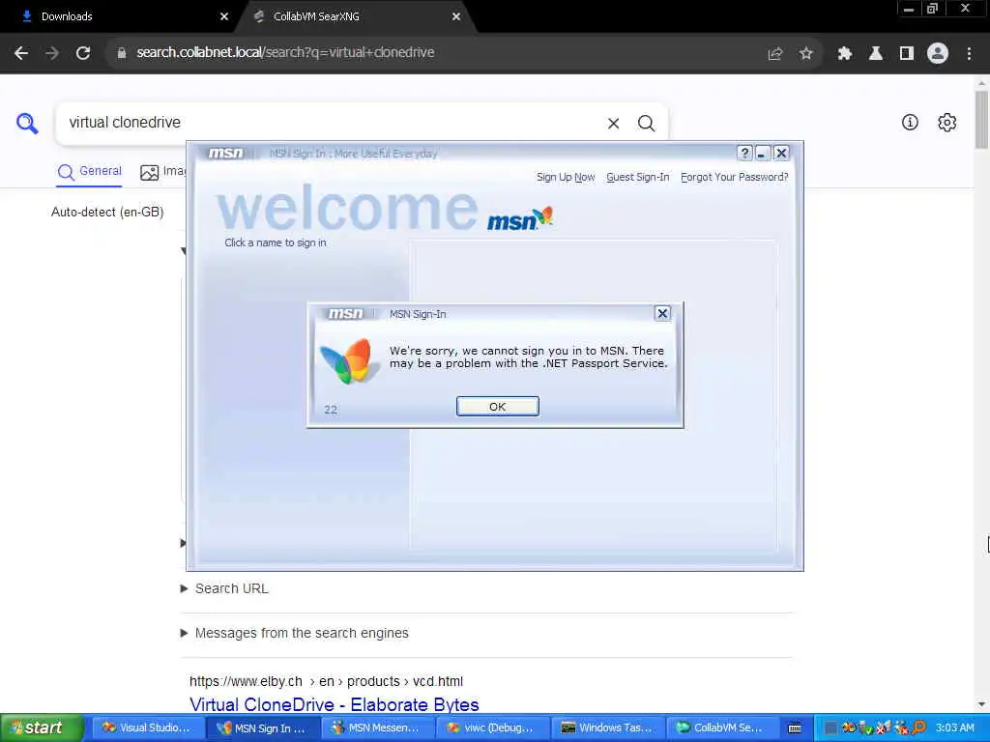Click the page vertical scrollbar thumb
The width and height of the screenshot is (990, 742).
981,120
